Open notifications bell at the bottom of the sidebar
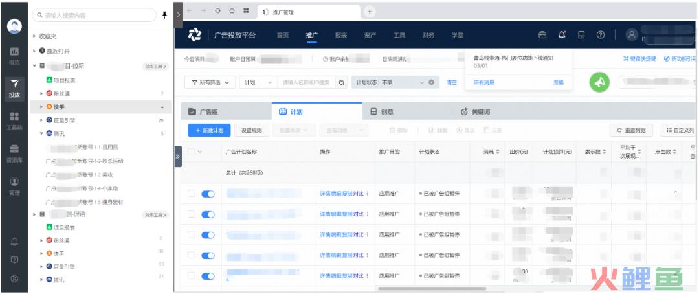Viewport: 699px width, 294px height. (x=14, y=242)
